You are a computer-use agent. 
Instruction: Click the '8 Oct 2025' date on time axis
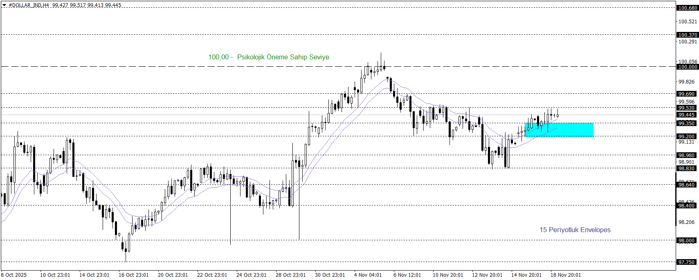(14, 275)
